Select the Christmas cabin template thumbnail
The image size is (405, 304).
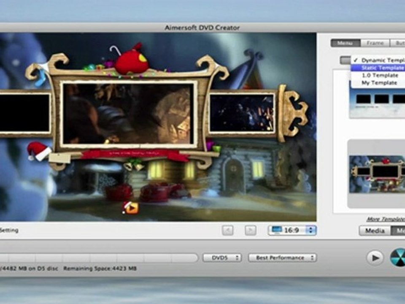[x=377, y=174]
